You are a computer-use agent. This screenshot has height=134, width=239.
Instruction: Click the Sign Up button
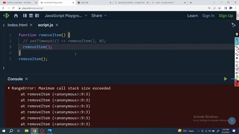click(x=226, y=16)
